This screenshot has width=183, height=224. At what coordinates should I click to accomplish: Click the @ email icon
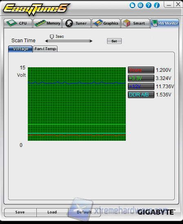(x=141, y=5)
